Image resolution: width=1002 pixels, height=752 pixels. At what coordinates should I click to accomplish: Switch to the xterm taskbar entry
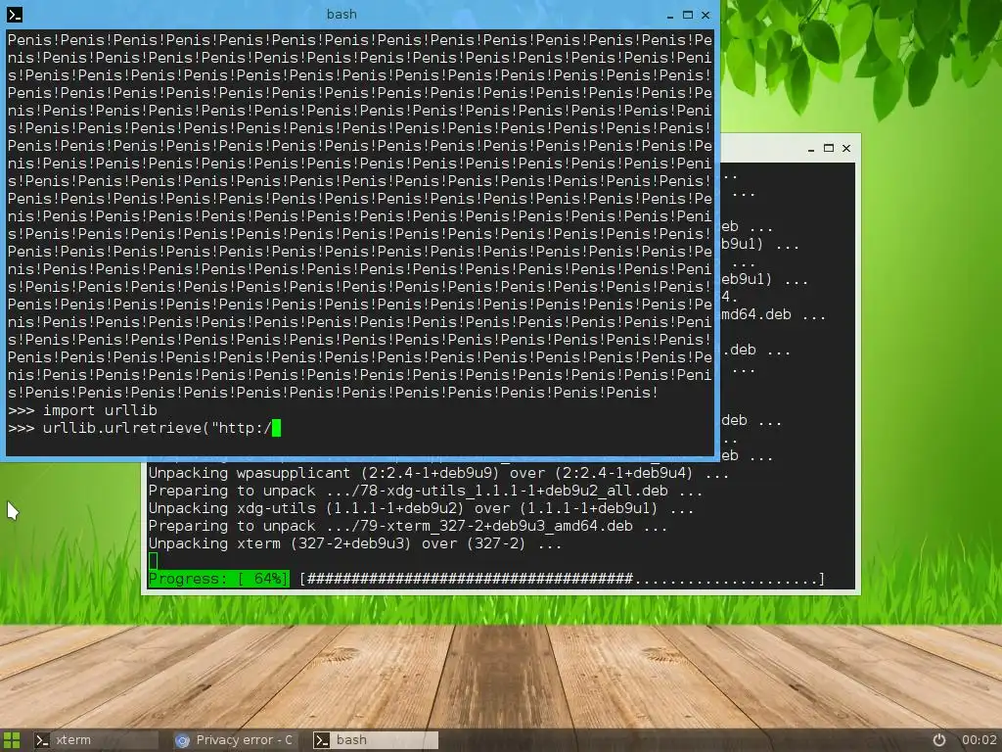[x=95, y=740]
